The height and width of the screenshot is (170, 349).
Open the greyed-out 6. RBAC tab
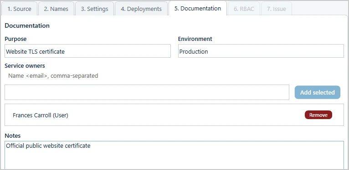click(244, 9)
